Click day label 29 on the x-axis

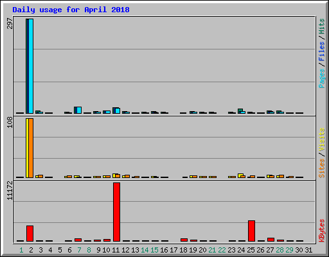coord(289,250)
